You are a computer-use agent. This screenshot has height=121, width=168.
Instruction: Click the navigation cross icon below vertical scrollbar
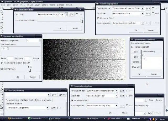point(167,110)
